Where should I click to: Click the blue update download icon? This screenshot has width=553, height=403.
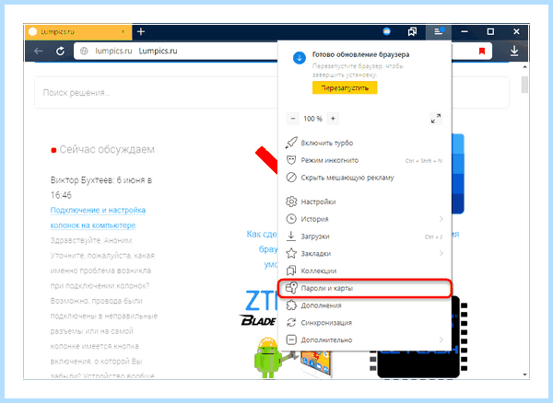point(300,58)
